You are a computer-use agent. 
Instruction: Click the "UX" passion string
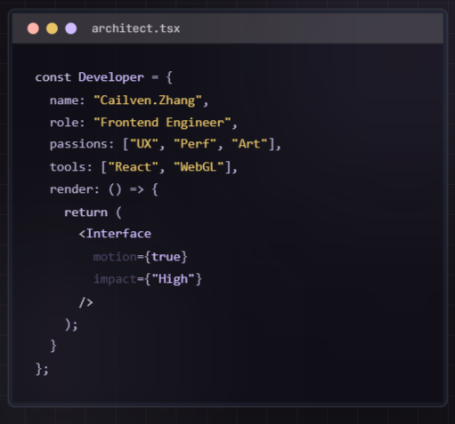tap(144, 144)
